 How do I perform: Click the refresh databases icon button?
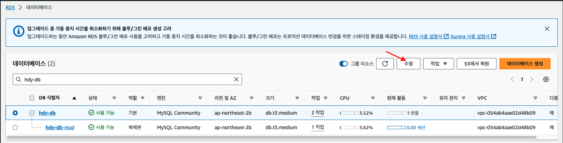tap(385, 64)
